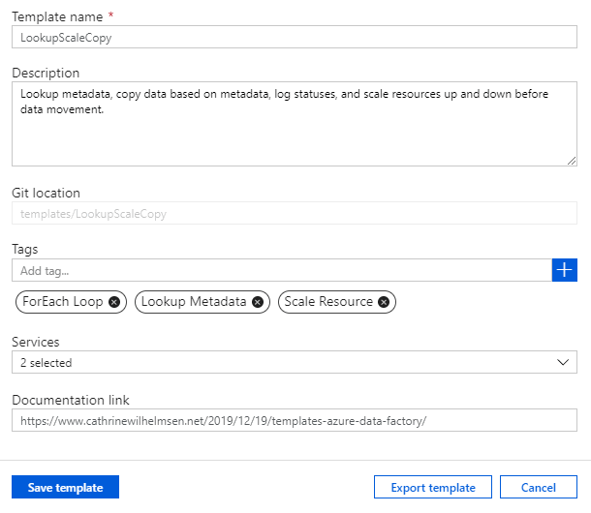Click the Services dropdown chevron arrow

(x=564, y=362)
